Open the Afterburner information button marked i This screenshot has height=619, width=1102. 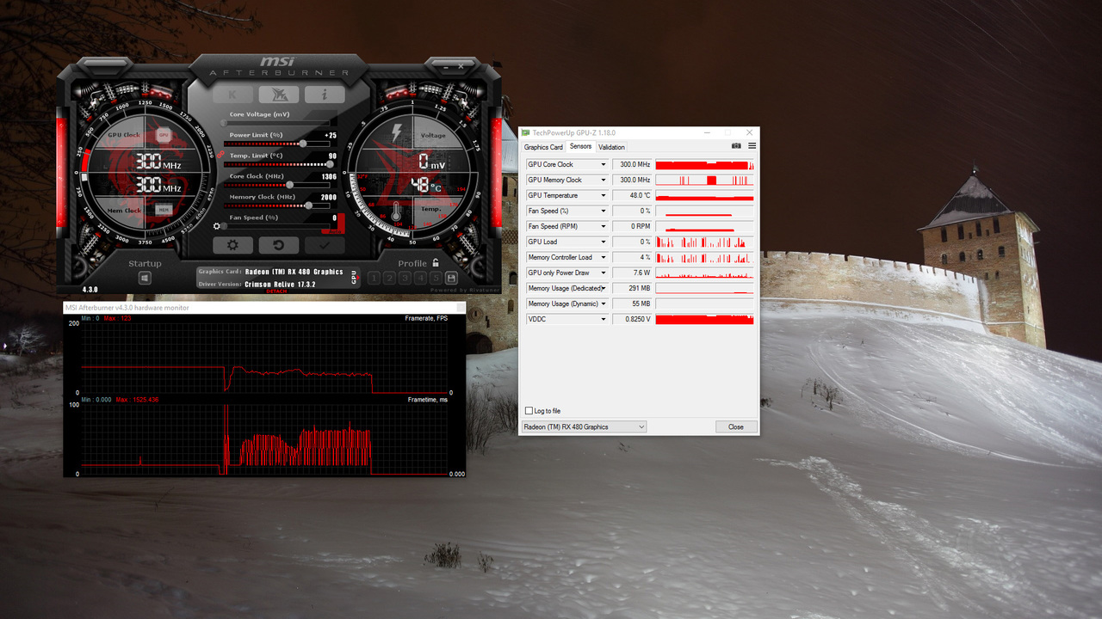[x=325, y=95]
